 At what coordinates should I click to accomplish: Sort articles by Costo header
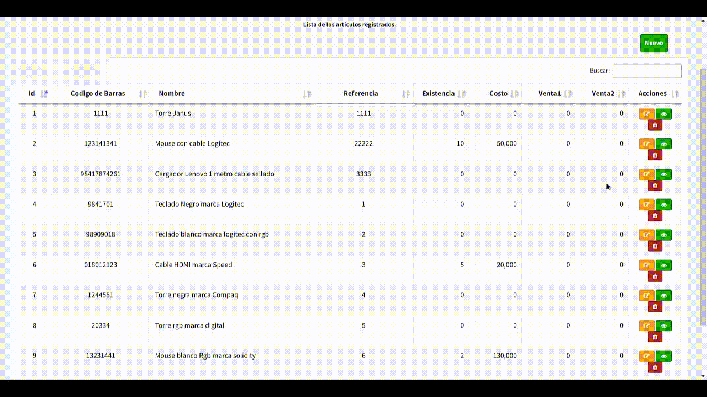[498, 94]
